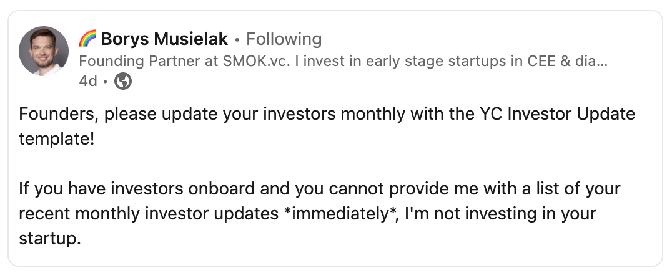The width and height of the screenshot is (672, 278).
Task: Click the 4d post timestamp
Action: point(88,81)
